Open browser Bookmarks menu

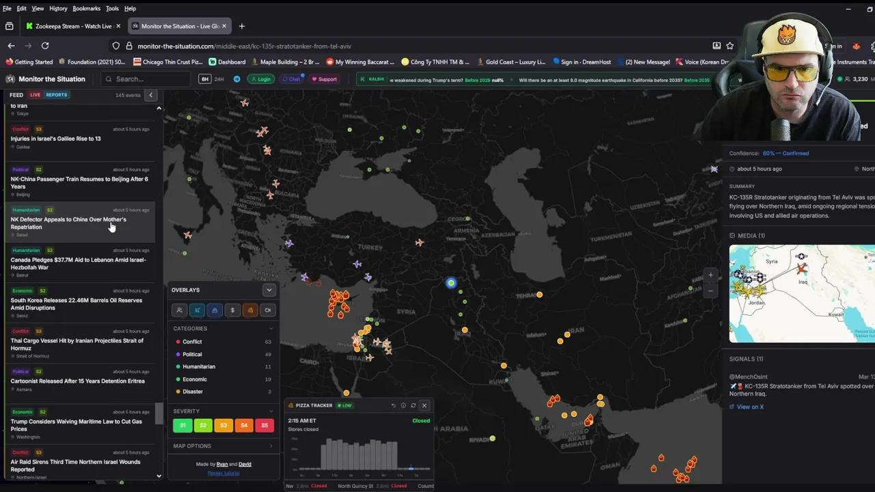coord(86,8)
